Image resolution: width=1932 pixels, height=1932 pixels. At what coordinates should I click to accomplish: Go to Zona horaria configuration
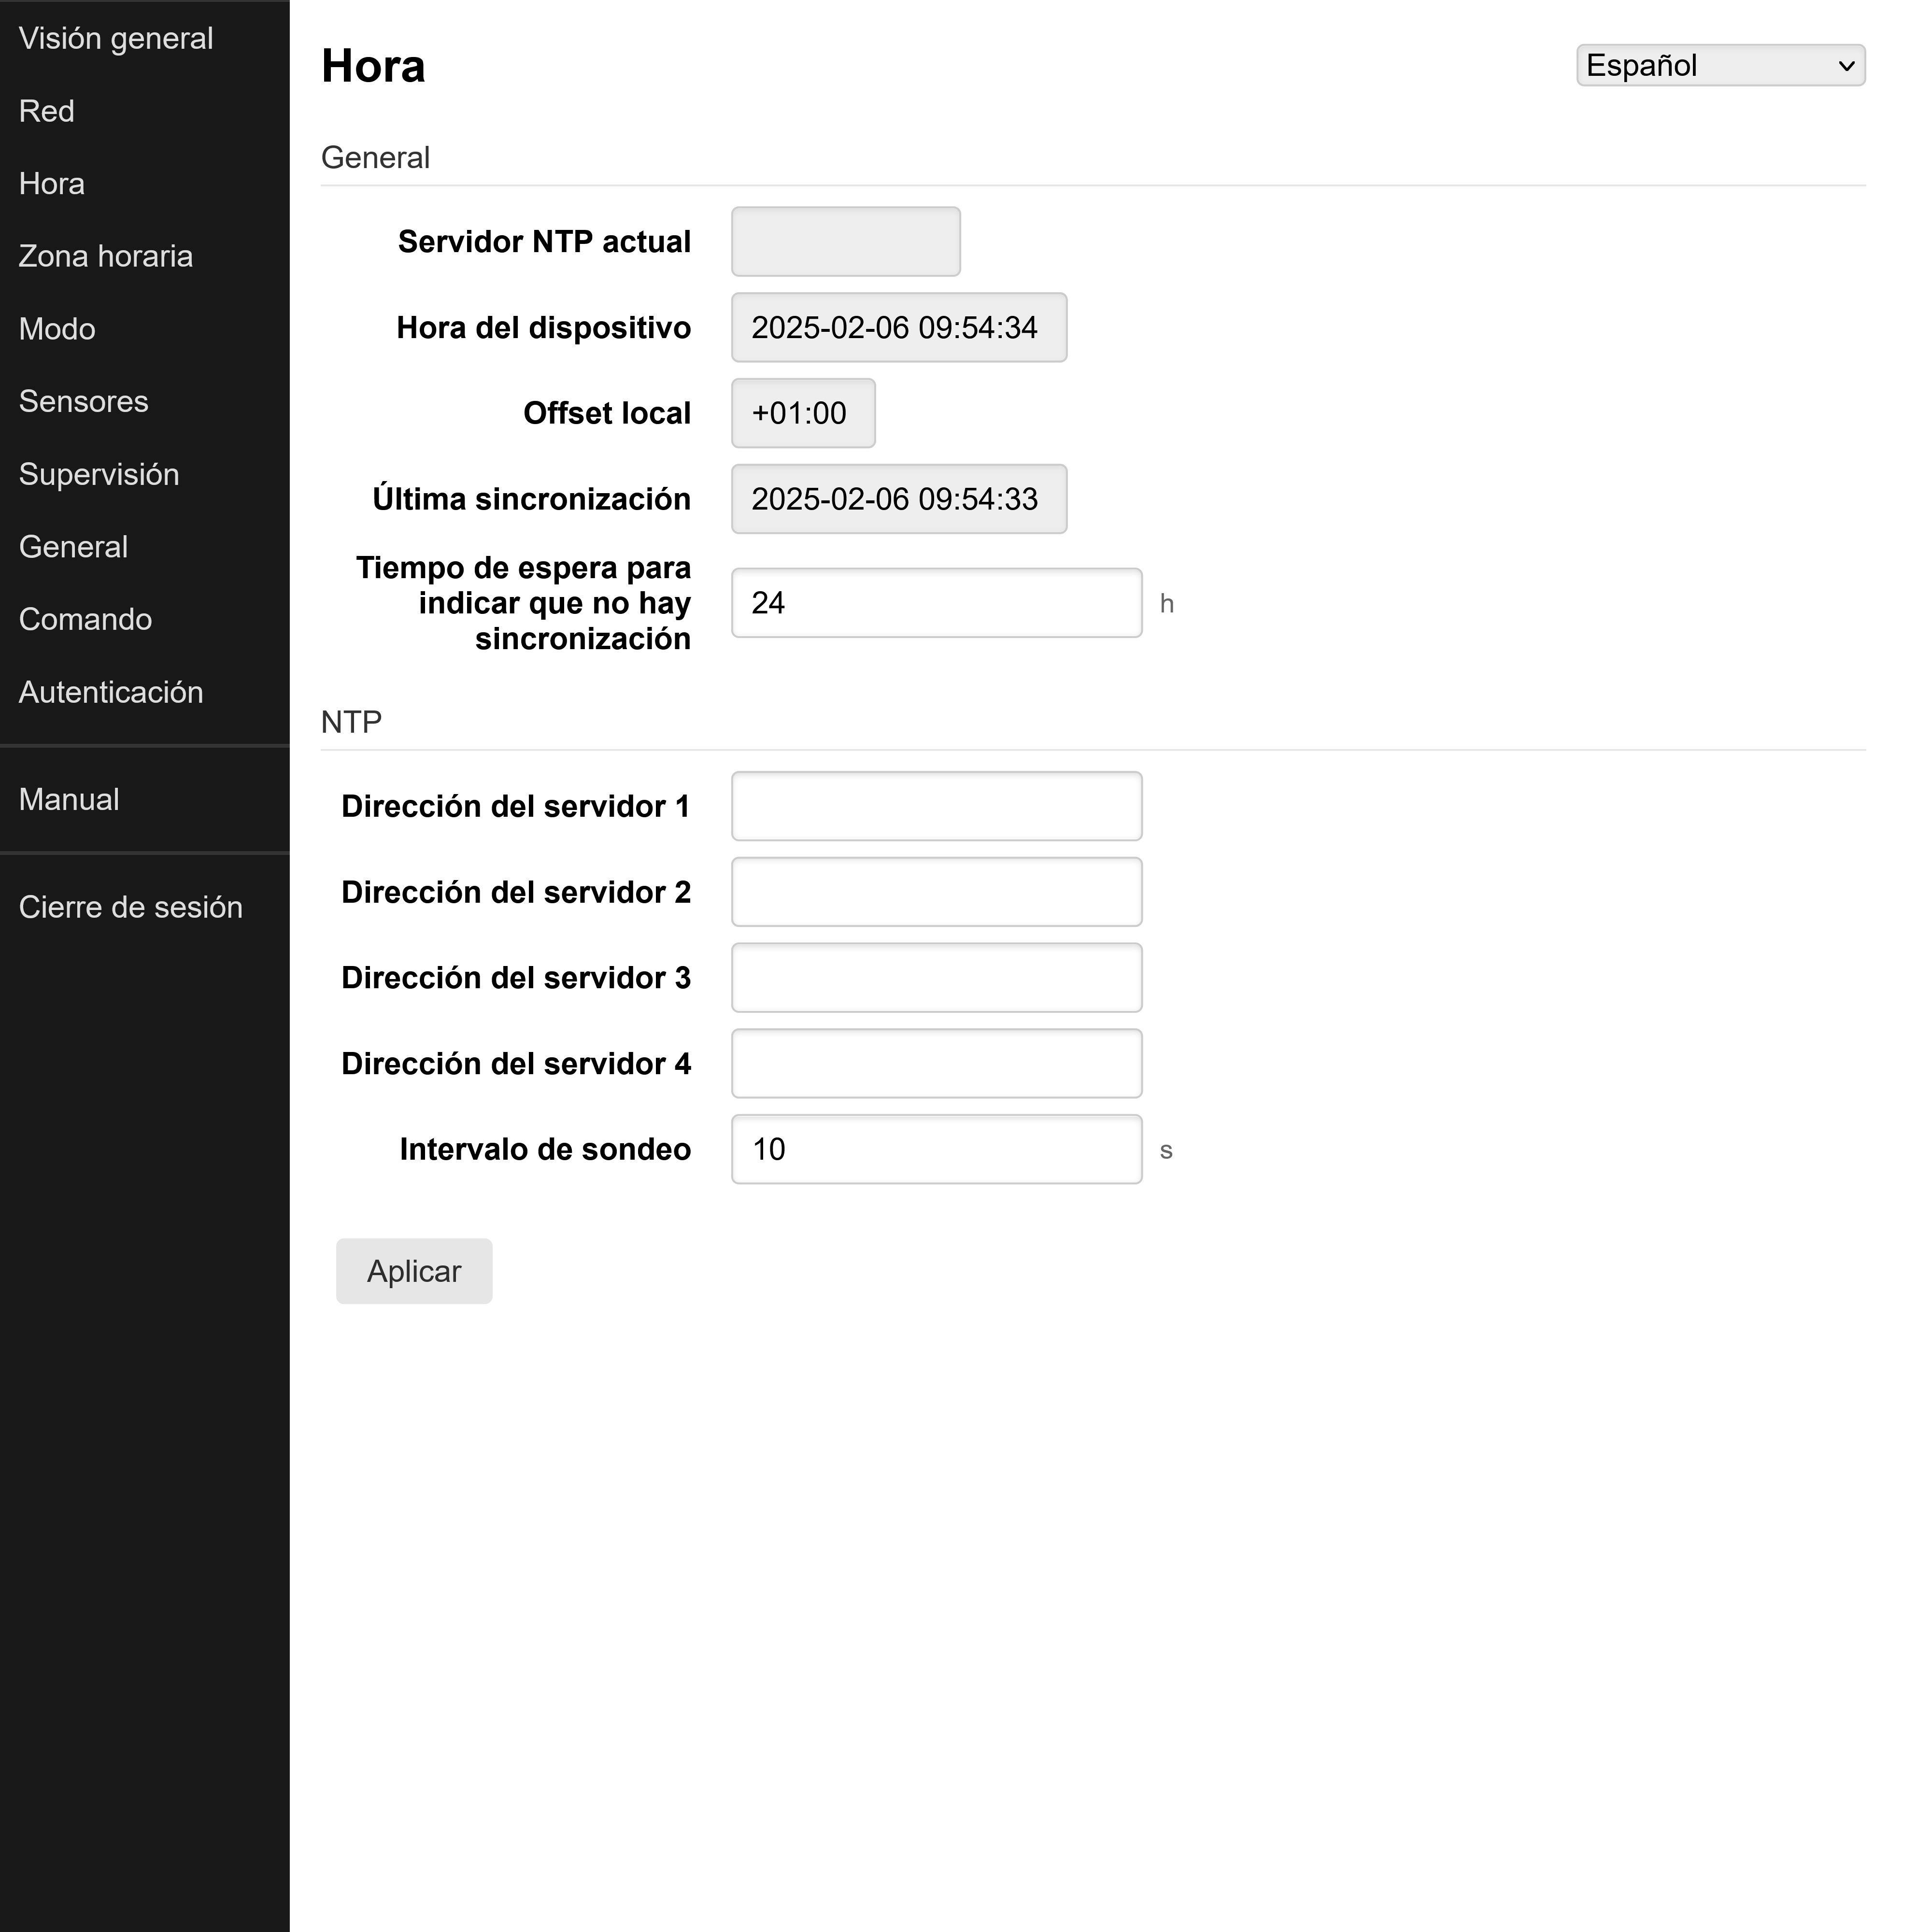(x=105, y=256)
